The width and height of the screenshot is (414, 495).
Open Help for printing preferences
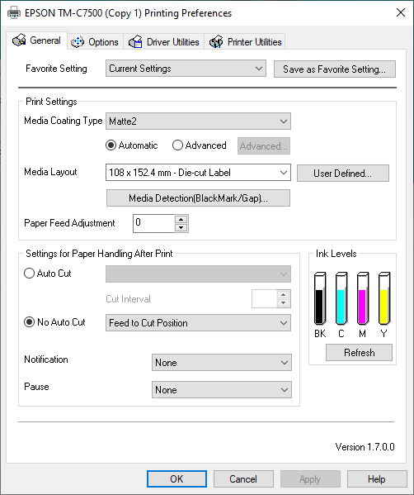377,479
